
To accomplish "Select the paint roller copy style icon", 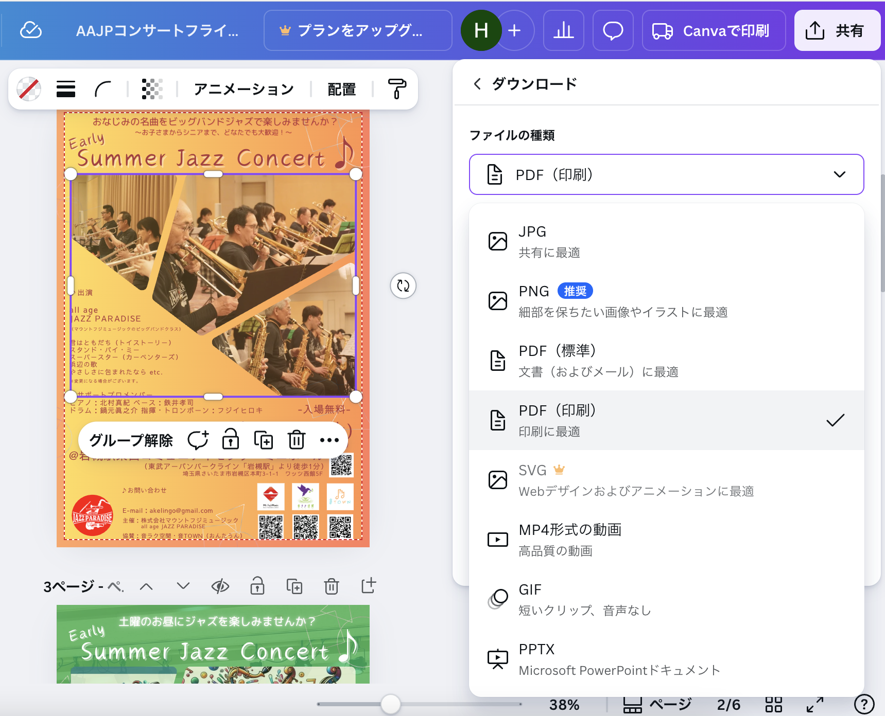I will [396, 89].
